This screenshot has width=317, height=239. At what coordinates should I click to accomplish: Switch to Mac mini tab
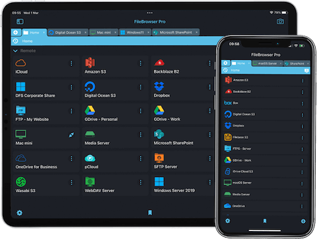(104, 32)
